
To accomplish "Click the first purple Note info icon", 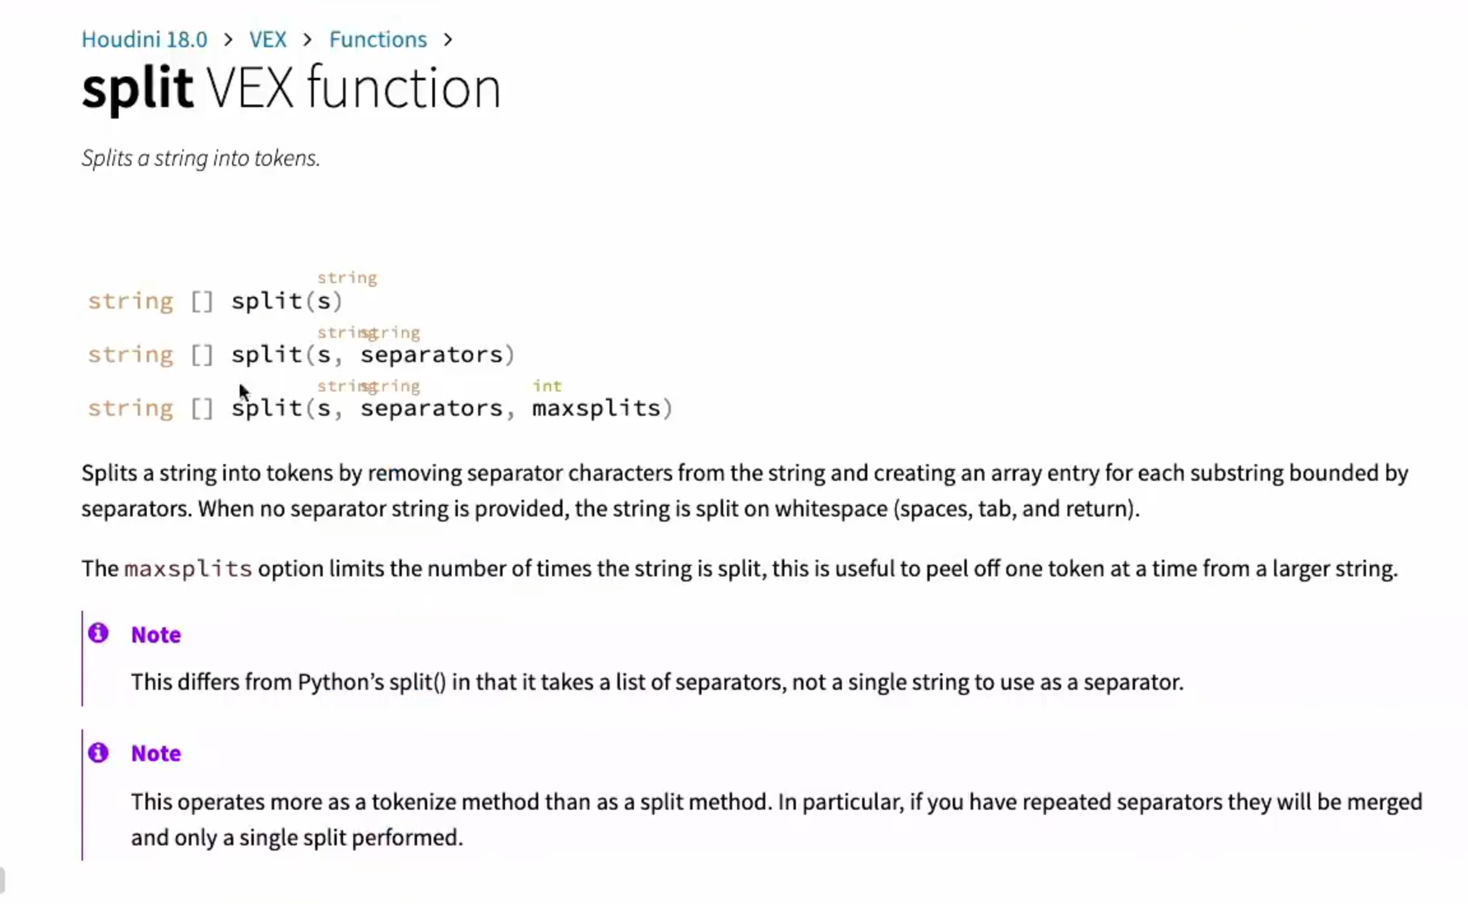I will click(x=98, y=633).
